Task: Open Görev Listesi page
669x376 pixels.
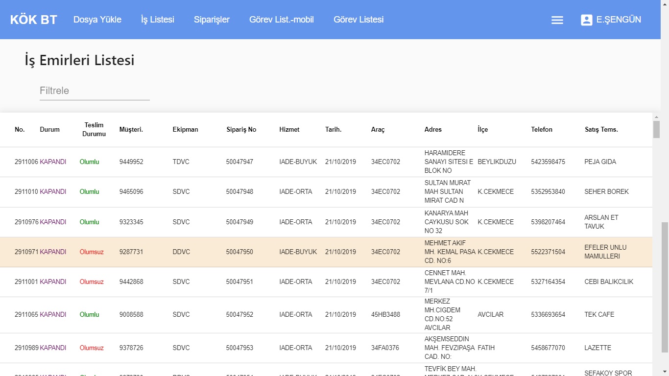Action: [358, 20]
